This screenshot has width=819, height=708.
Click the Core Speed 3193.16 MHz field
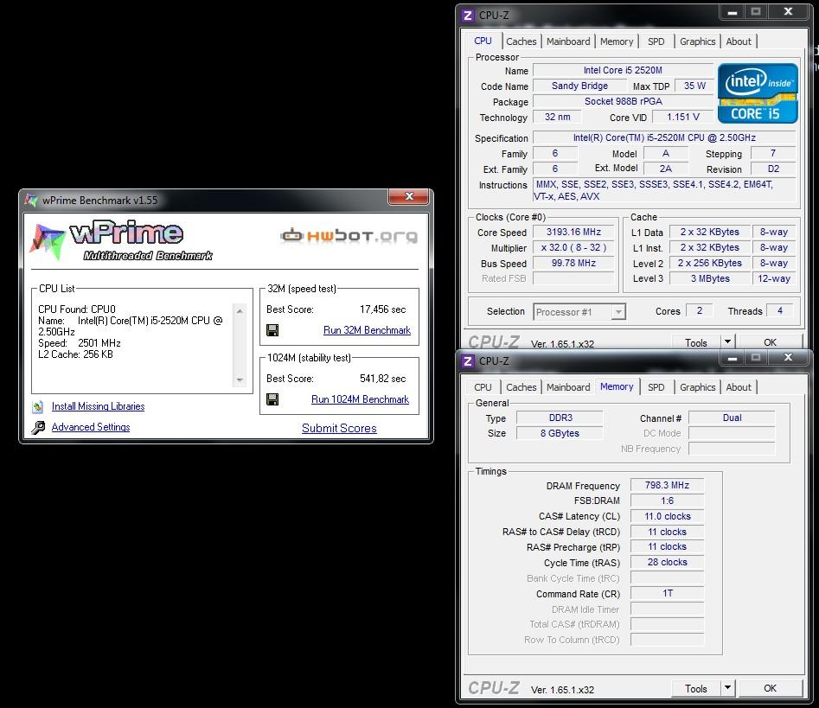pos(573,232)
